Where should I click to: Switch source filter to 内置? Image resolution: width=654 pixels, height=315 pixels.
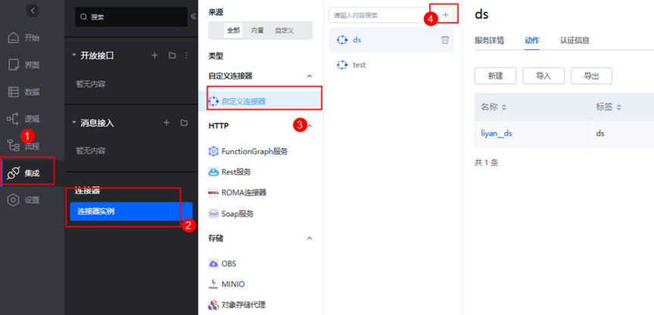pyautogui.click(x=257, y=30)
